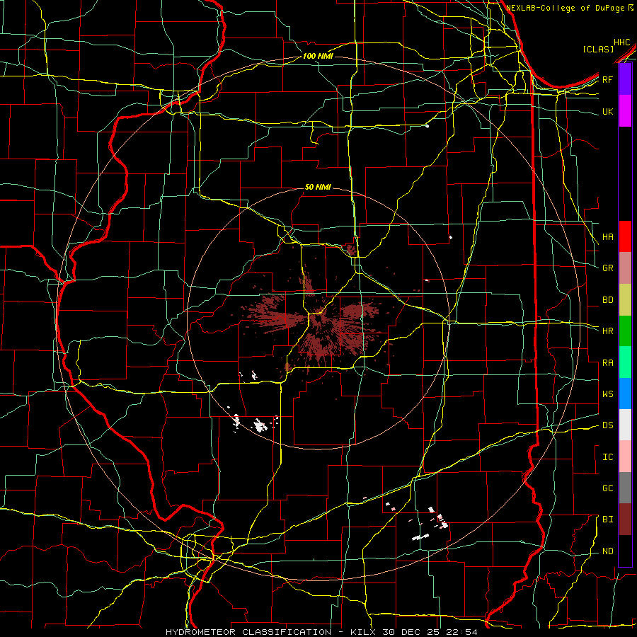The width and height of the screenshot is (637, 637).
Task: Click the "GR" legend label
Action: pos(608,268)
